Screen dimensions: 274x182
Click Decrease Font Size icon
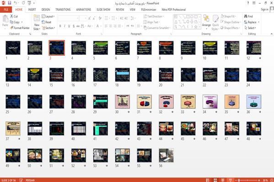(x=94, y=18)
